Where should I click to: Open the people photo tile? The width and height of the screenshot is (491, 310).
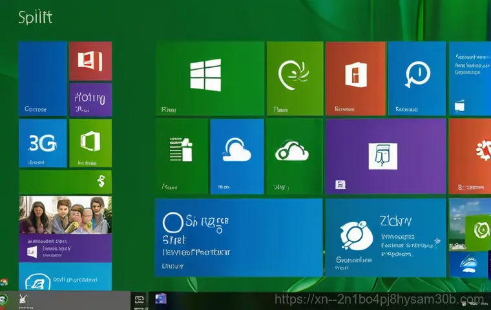point(65,215)
